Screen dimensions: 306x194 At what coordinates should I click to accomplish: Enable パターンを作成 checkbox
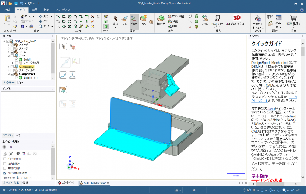click(5, 159)
